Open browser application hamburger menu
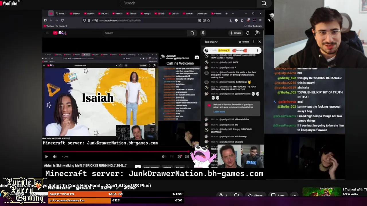 [x=260, y=20]
